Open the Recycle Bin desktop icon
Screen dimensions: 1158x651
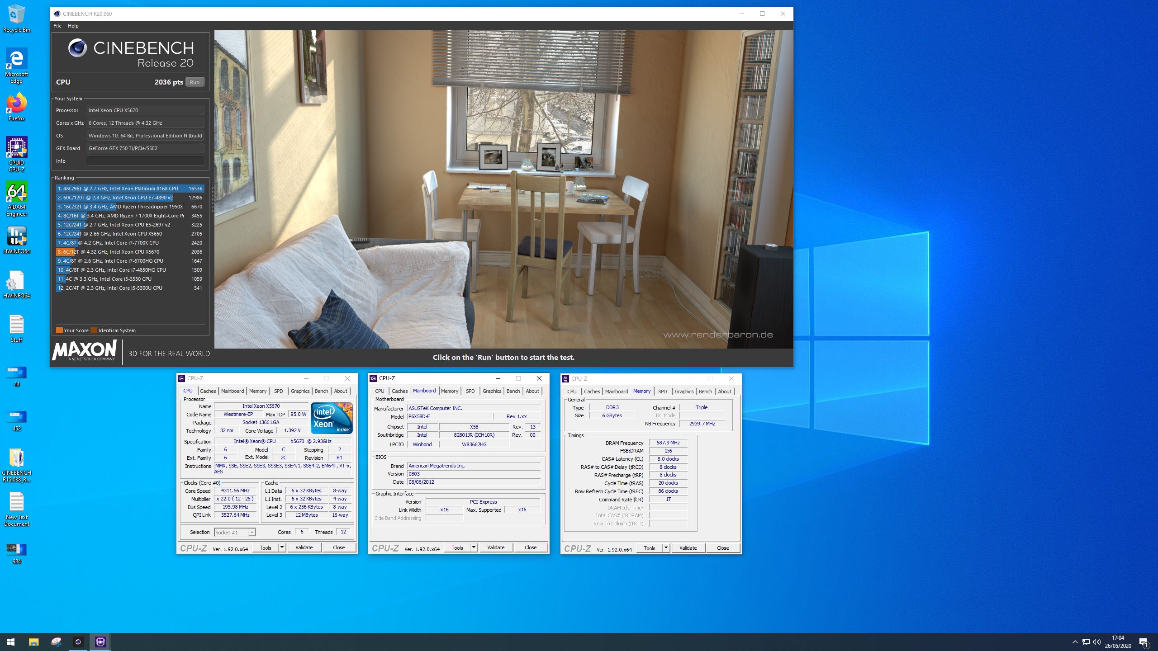16,19
